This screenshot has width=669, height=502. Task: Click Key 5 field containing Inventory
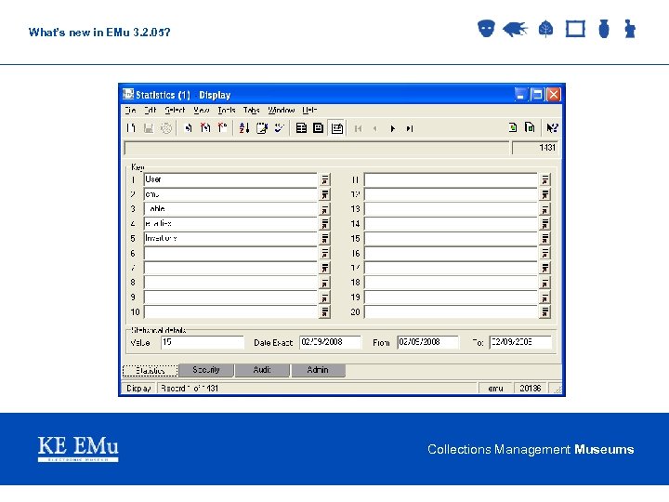230,239
